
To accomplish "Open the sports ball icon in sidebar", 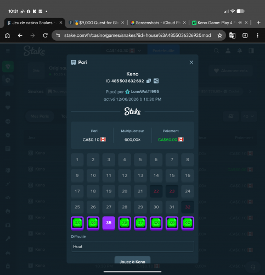I will click(x=8, y=80).
